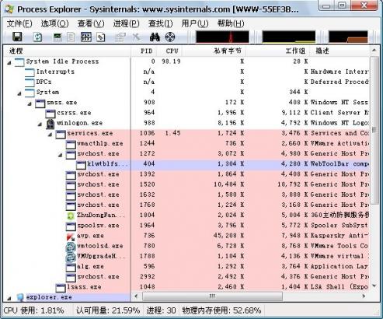Collapse the smss.exe tree node

coord(30,103)
